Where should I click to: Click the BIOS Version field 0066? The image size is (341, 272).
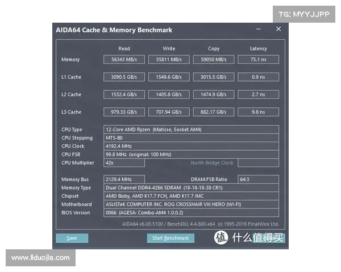pos(191,212)
